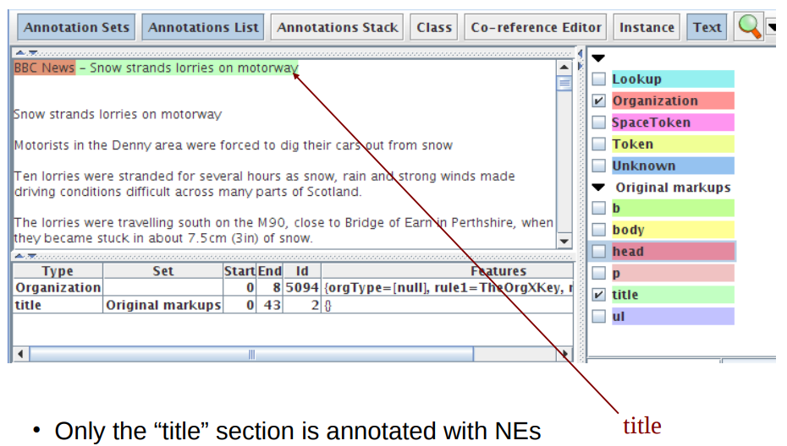Click the text pane scroll-down arrow
Viewport: 787px width, 446px height.
(x=564, y=241)
